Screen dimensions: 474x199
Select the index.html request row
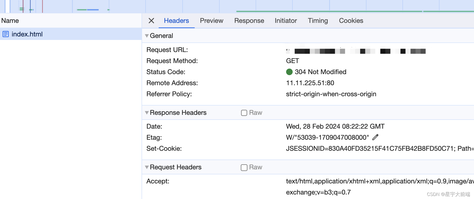71,34
